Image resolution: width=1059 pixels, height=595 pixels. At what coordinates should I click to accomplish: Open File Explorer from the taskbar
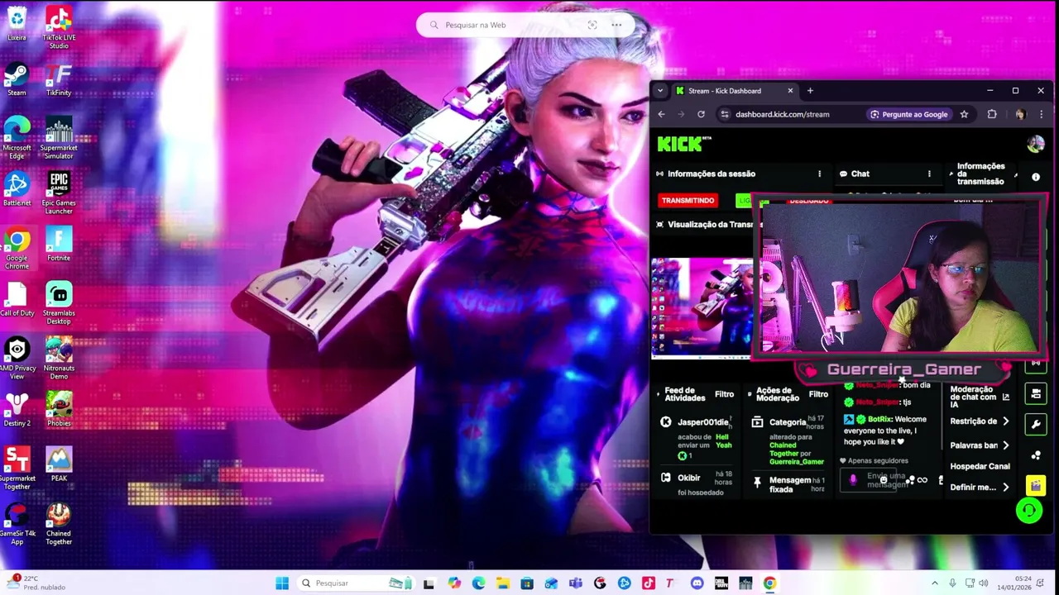pos(502,583)
